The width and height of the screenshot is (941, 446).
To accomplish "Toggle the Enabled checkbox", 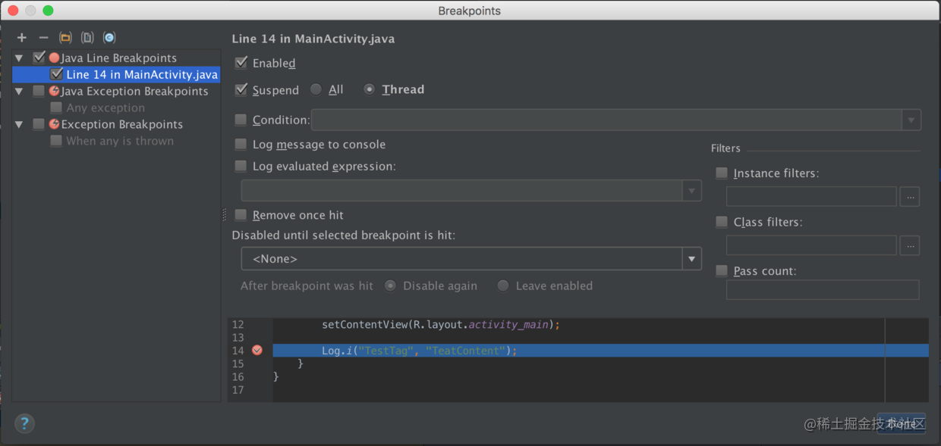I will tap(241, 63).
